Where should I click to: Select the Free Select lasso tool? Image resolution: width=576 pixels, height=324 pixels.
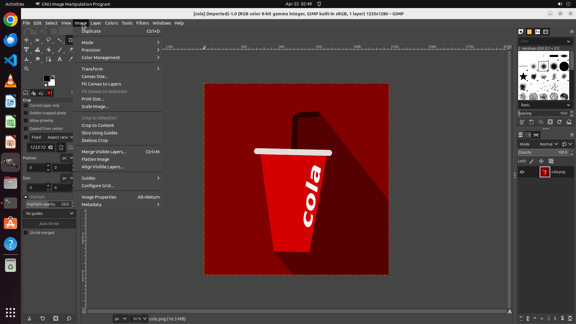(x=48, y=40)
